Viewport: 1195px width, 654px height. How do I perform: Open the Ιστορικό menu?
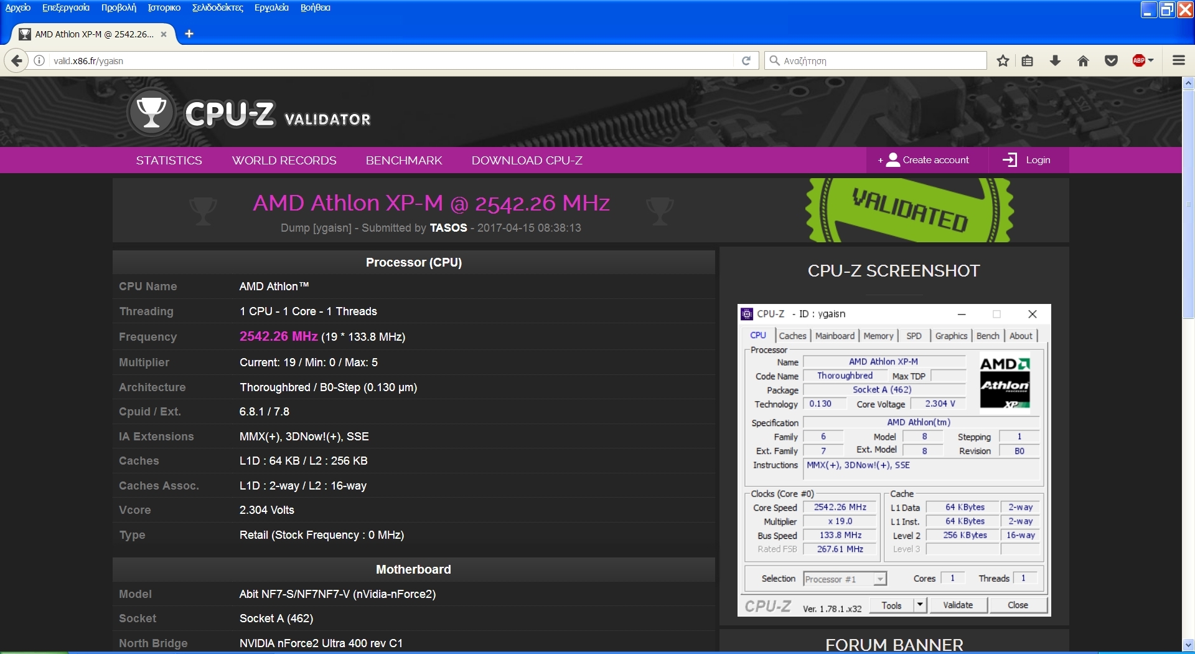[164, 7]
